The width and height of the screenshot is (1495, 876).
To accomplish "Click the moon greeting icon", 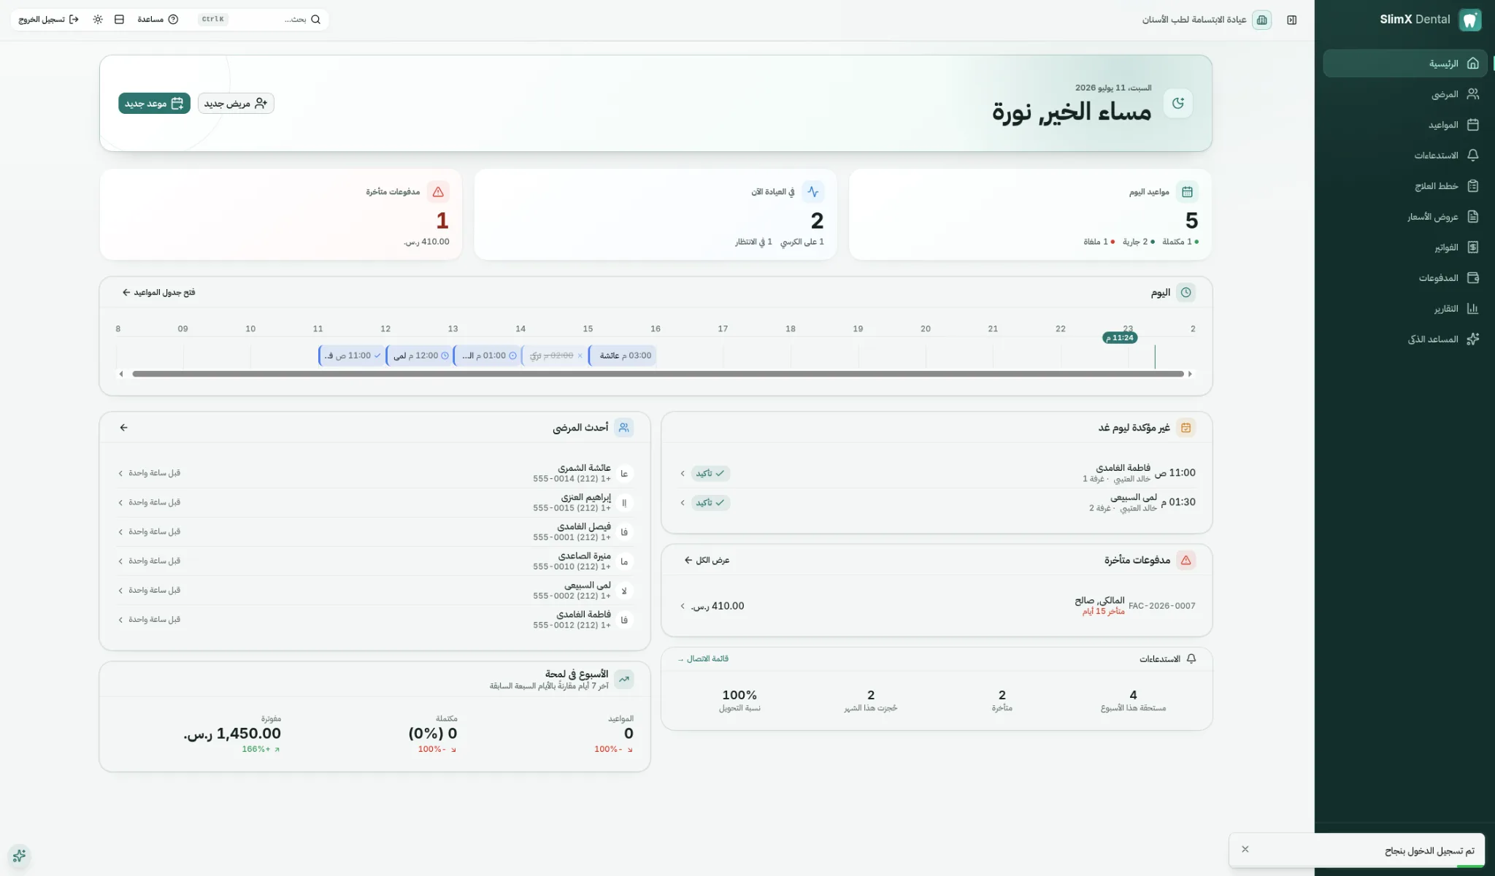I will [x=1177, y=104].
